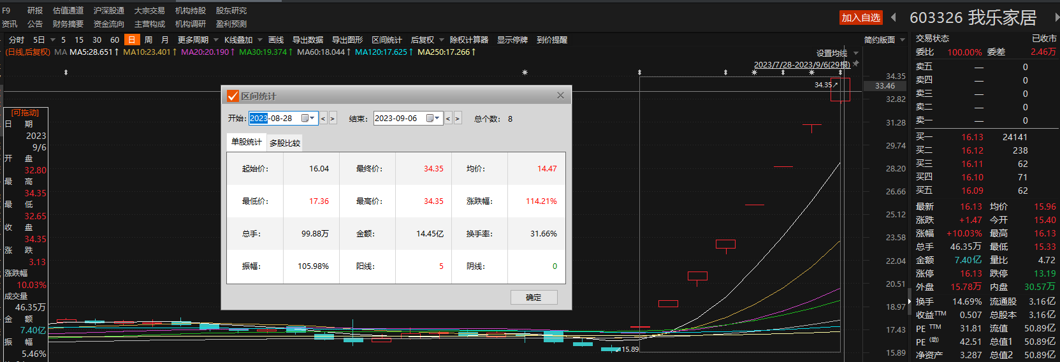This screenshot has height=362, width=1060.
Task: Select the 日 daily period
Action: pyautogui.click(x=131, y=40)
